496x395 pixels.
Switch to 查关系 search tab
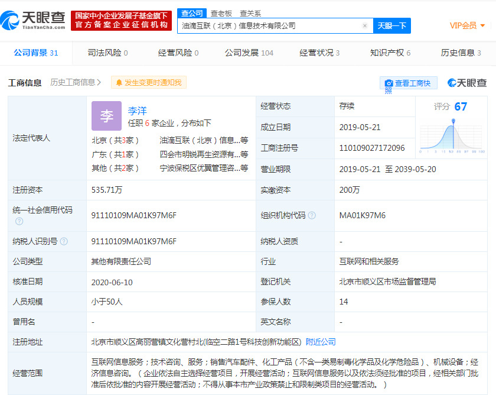click(250, 14)
